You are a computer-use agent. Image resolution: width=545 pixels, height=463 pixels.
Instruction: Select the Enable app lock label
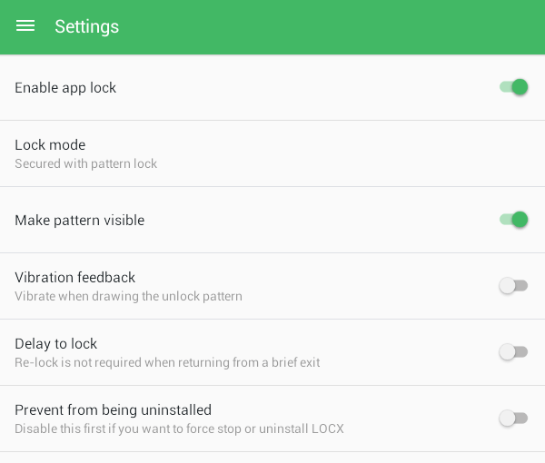click(x=65, y=88)
